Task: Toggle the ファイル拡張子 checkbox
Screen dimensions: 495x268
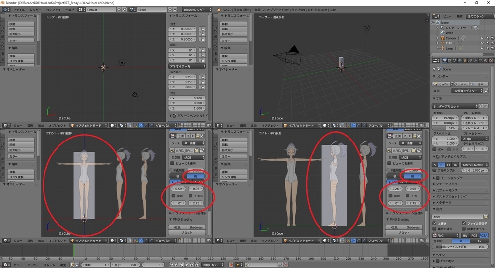Action: coord(464,223)
